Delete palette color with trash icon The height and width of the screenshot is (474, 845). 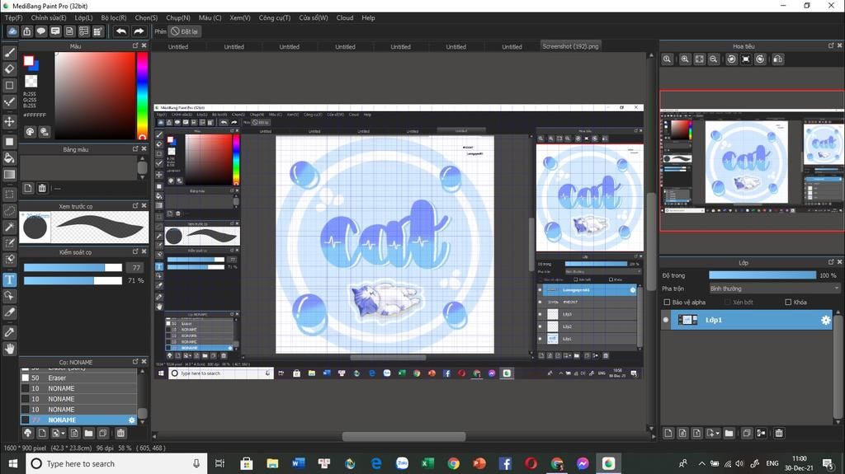pyautogui.click(x=42, y=188)
